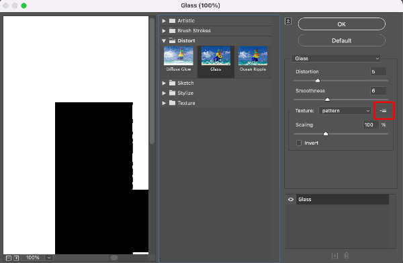Open the zoom percentage dropdown arrow
The width and height of the screenshot is (403, 263).
click(49, 258)
